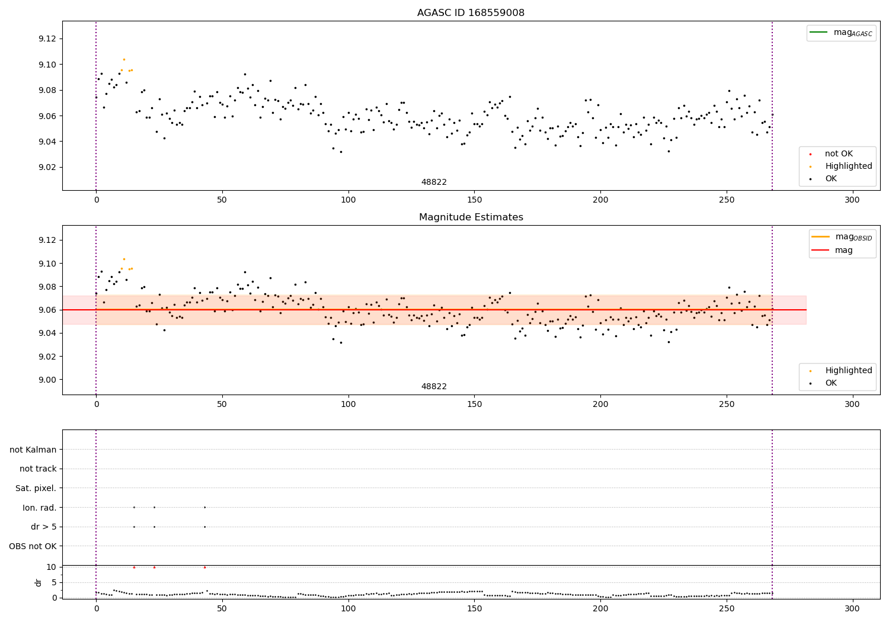Click the 150 x-axis tick in top plot
Screen dimensions: 889x622
(x=474, y=200)
